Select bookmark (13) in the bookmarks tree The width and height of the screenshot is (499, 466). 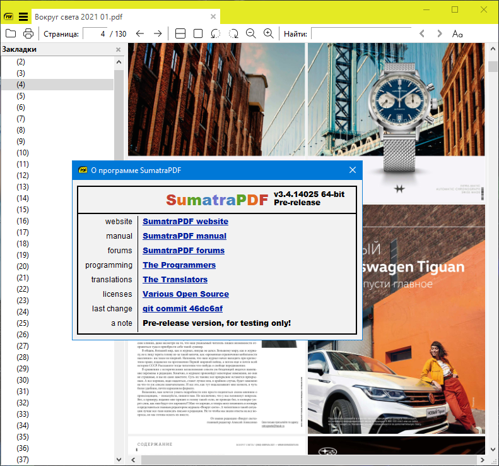[x=23, y=187]
